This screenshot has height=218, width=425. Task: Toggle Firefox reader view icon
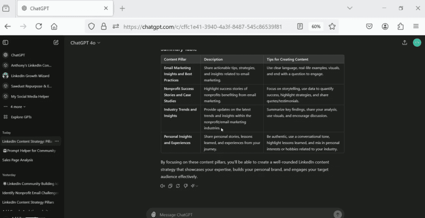(300, 26)
